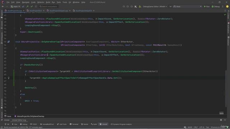Switch to the Unreal Editor Log tab
The height and width of the screenshot is (129, 230).
pos(19,120)
